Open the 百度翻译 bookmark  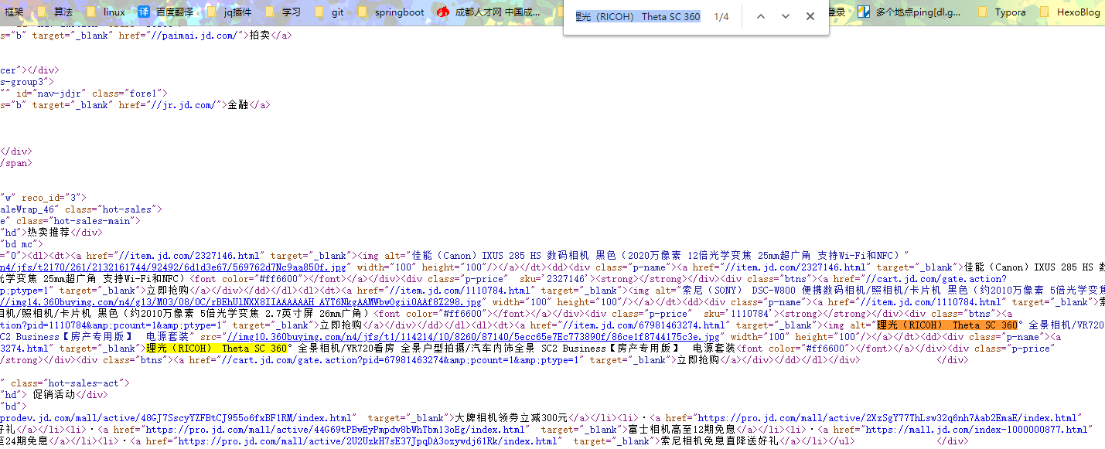click(166, 12)
